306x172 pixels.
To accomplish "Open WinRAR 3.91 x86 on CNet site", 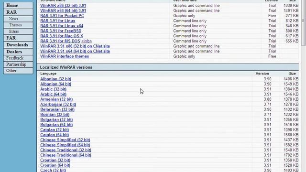I will tap(75, 46).
